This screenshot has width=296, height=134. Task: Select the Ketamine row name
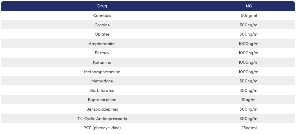click(102, 62)
